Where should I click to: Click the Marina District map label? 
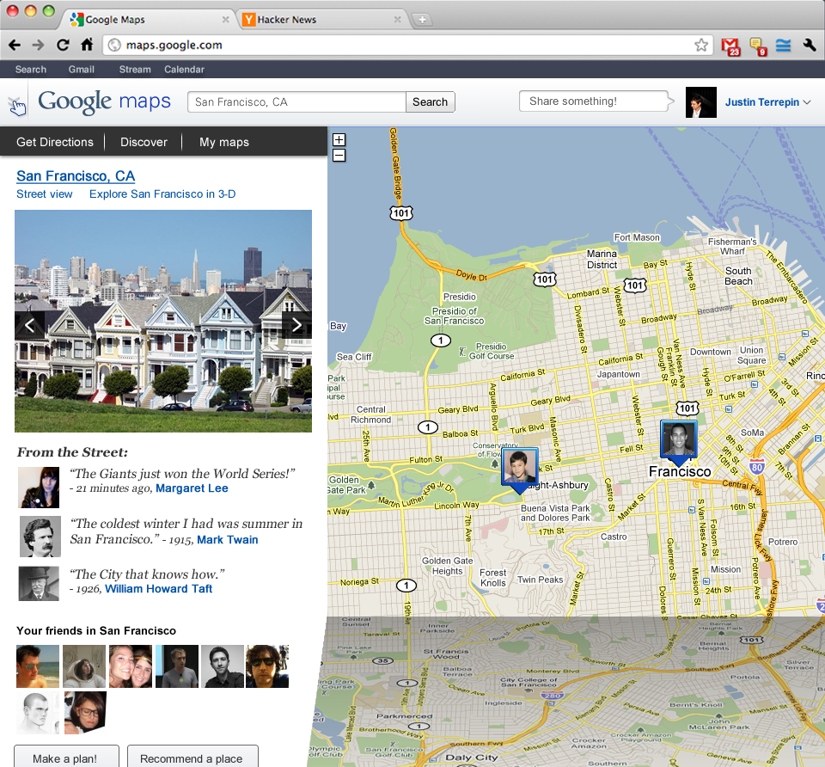coord(602,259)
